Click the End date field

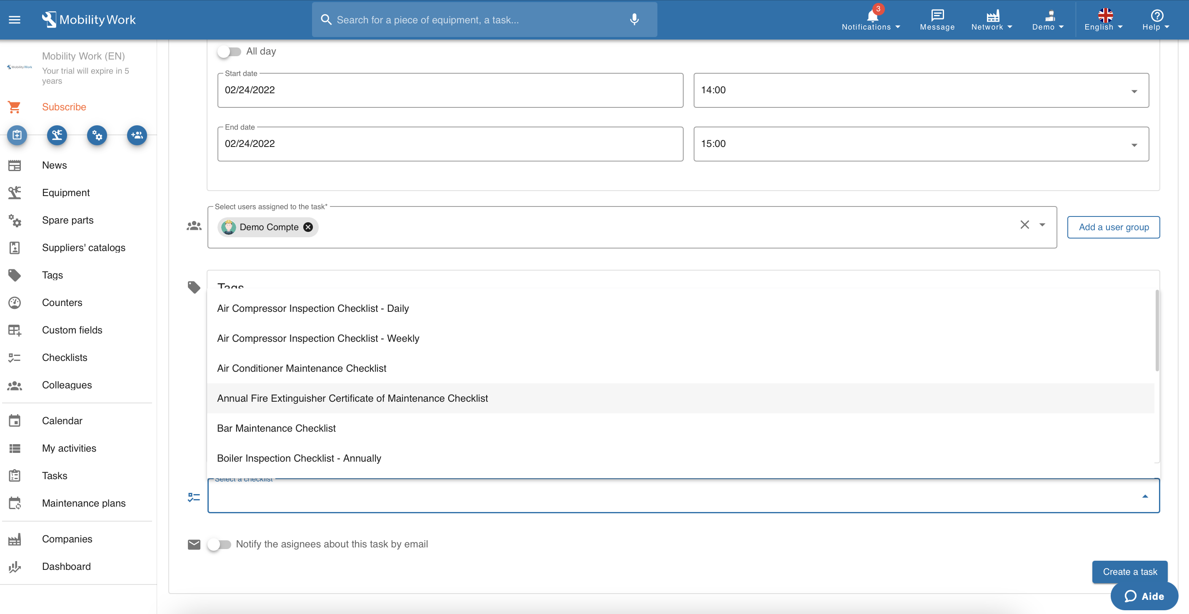[x=450, y=144]
